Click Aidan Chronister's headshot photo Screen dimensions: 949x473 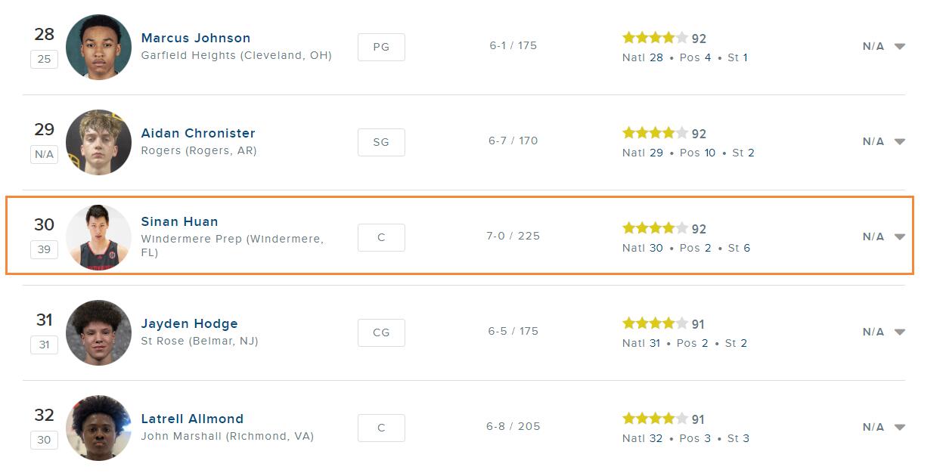click(x=98, y=142)
